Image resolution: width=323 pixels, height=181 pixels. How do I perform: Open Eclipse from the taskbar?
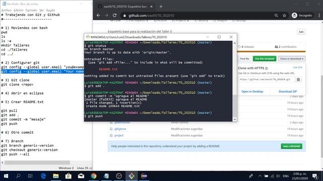point(144,176)
